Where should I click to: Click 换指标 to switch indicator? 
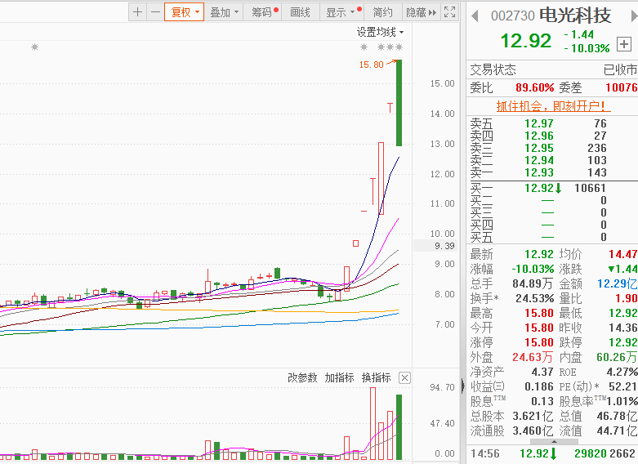376,377
